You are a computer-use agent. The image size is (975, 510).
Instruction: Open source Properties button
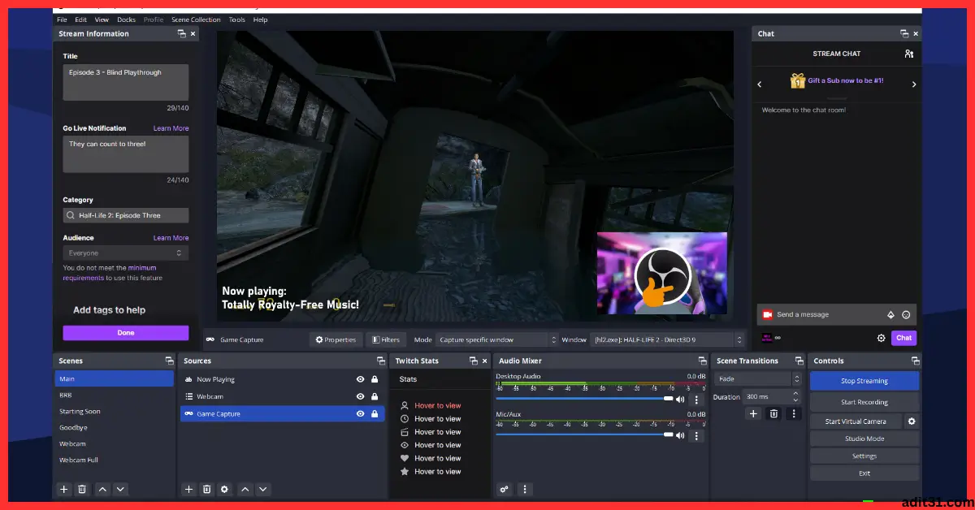335,339
